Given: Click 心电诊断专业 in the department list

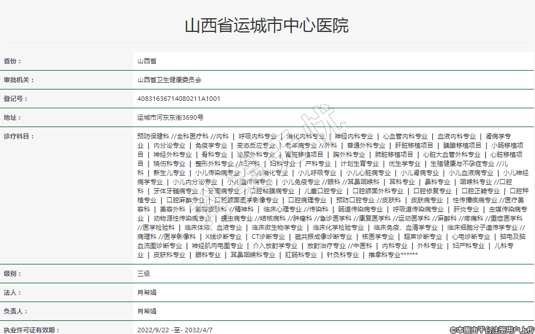Looking at the screenshot, I should click(470, 237).
